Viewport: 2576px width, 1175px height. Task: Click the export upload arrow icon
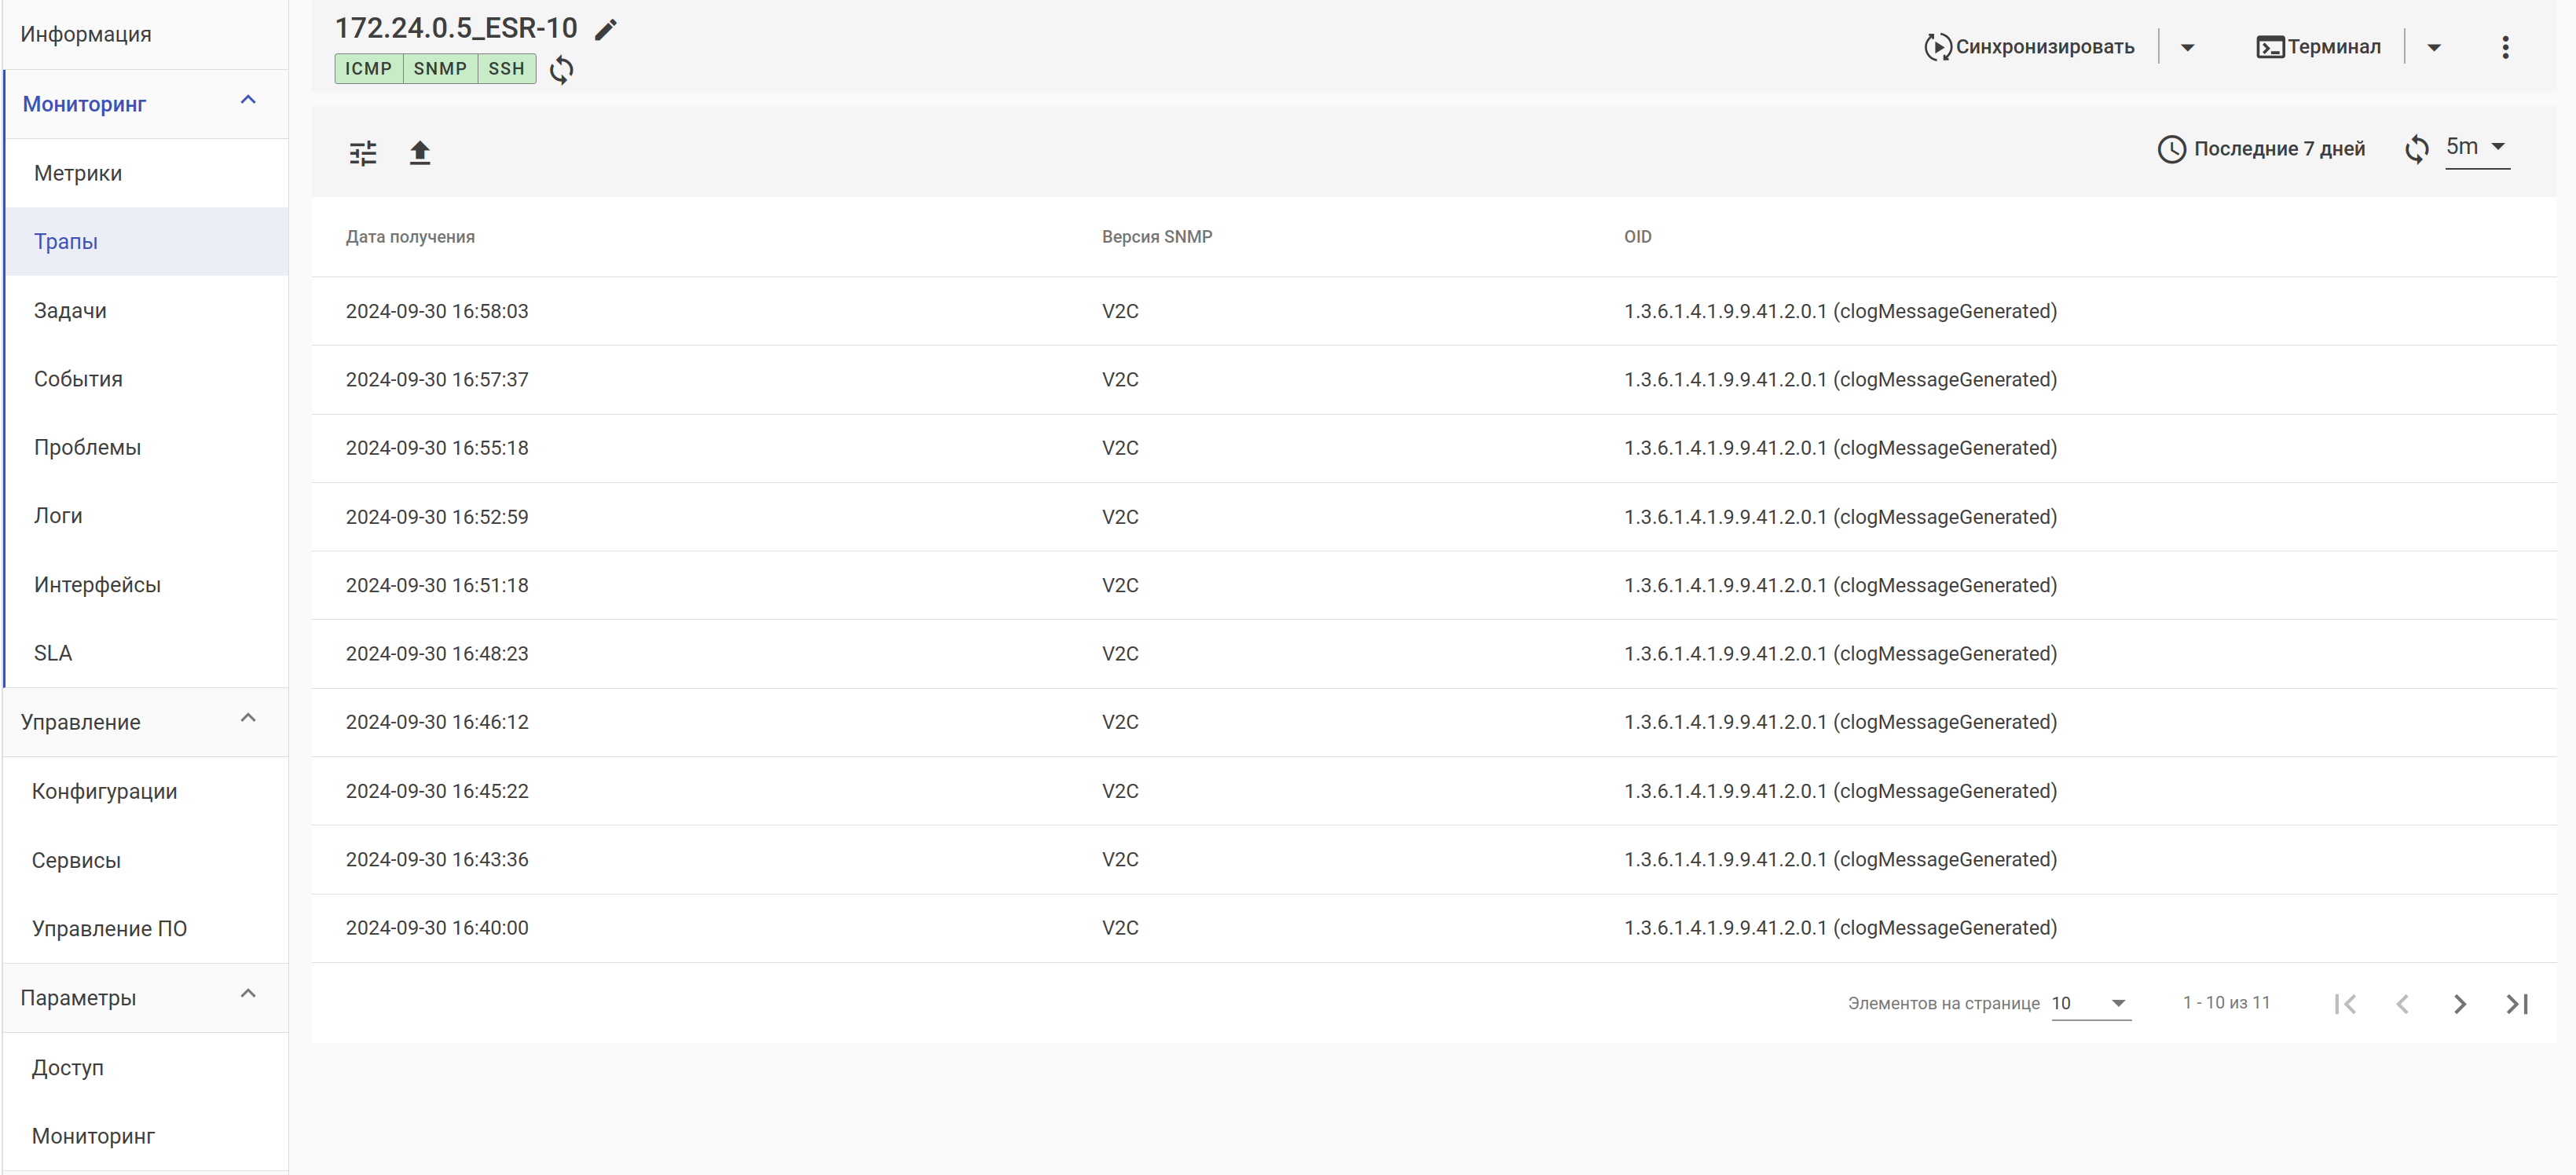[x=420, y=153]
